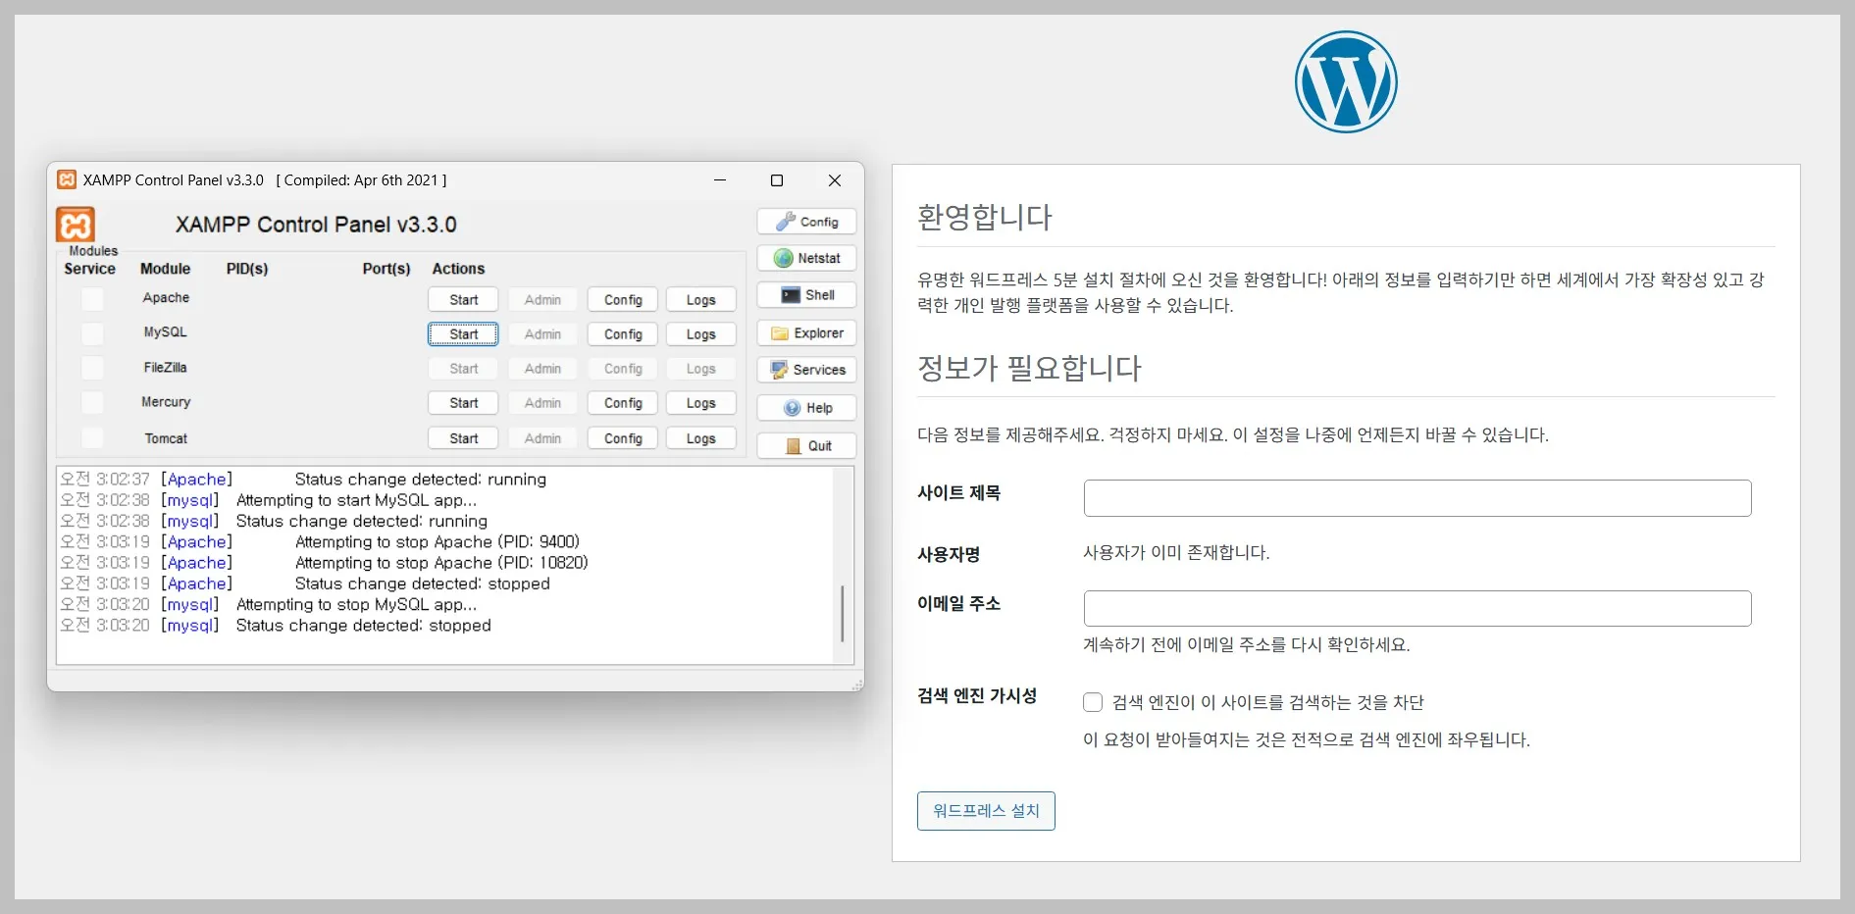Click the 환영합니다 heading
1855x914 pixels.
[984, 217]
